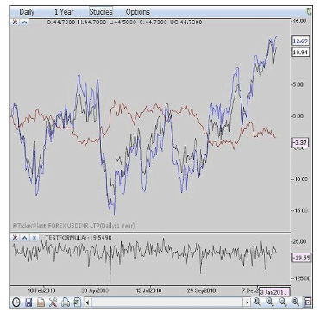Image resolution: width=332 pixels, height=318 pixels.
Task: Click the export sheet icon in toolbar
Action: [78, 302]
